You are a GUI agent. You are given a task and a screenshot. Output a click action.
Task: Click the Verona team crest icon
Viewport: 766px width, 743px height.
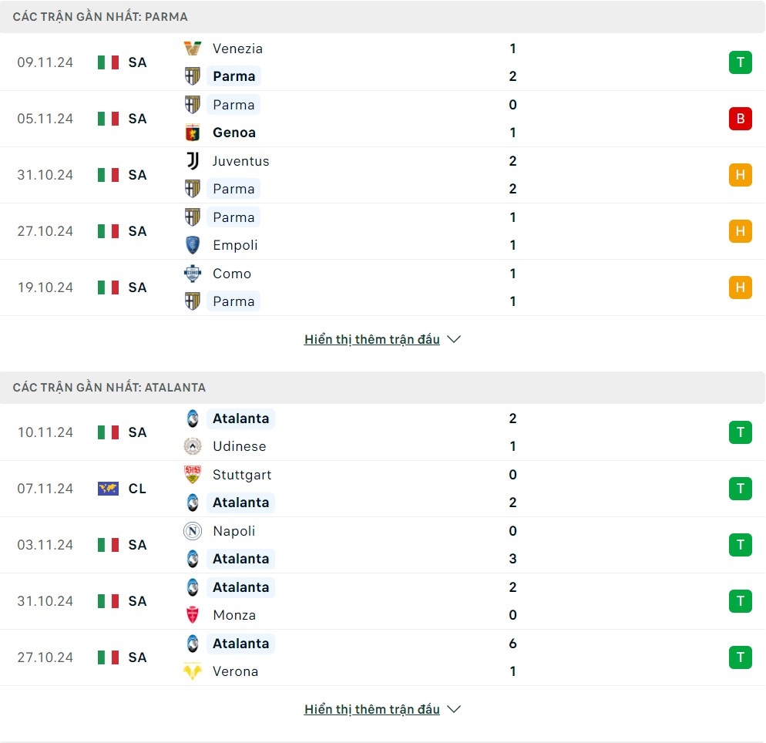[x=193, y=671]
